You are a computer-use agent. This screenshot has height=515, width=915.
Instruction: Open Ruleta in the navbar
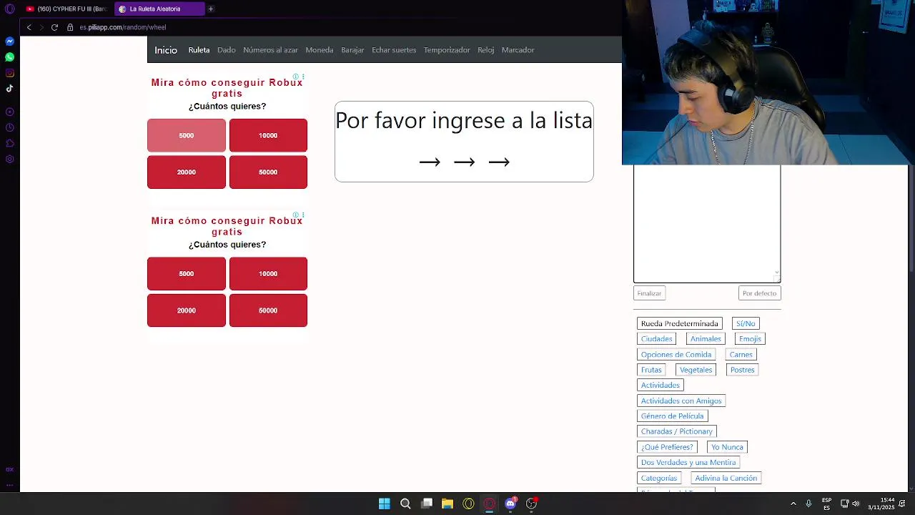(199, 50)
